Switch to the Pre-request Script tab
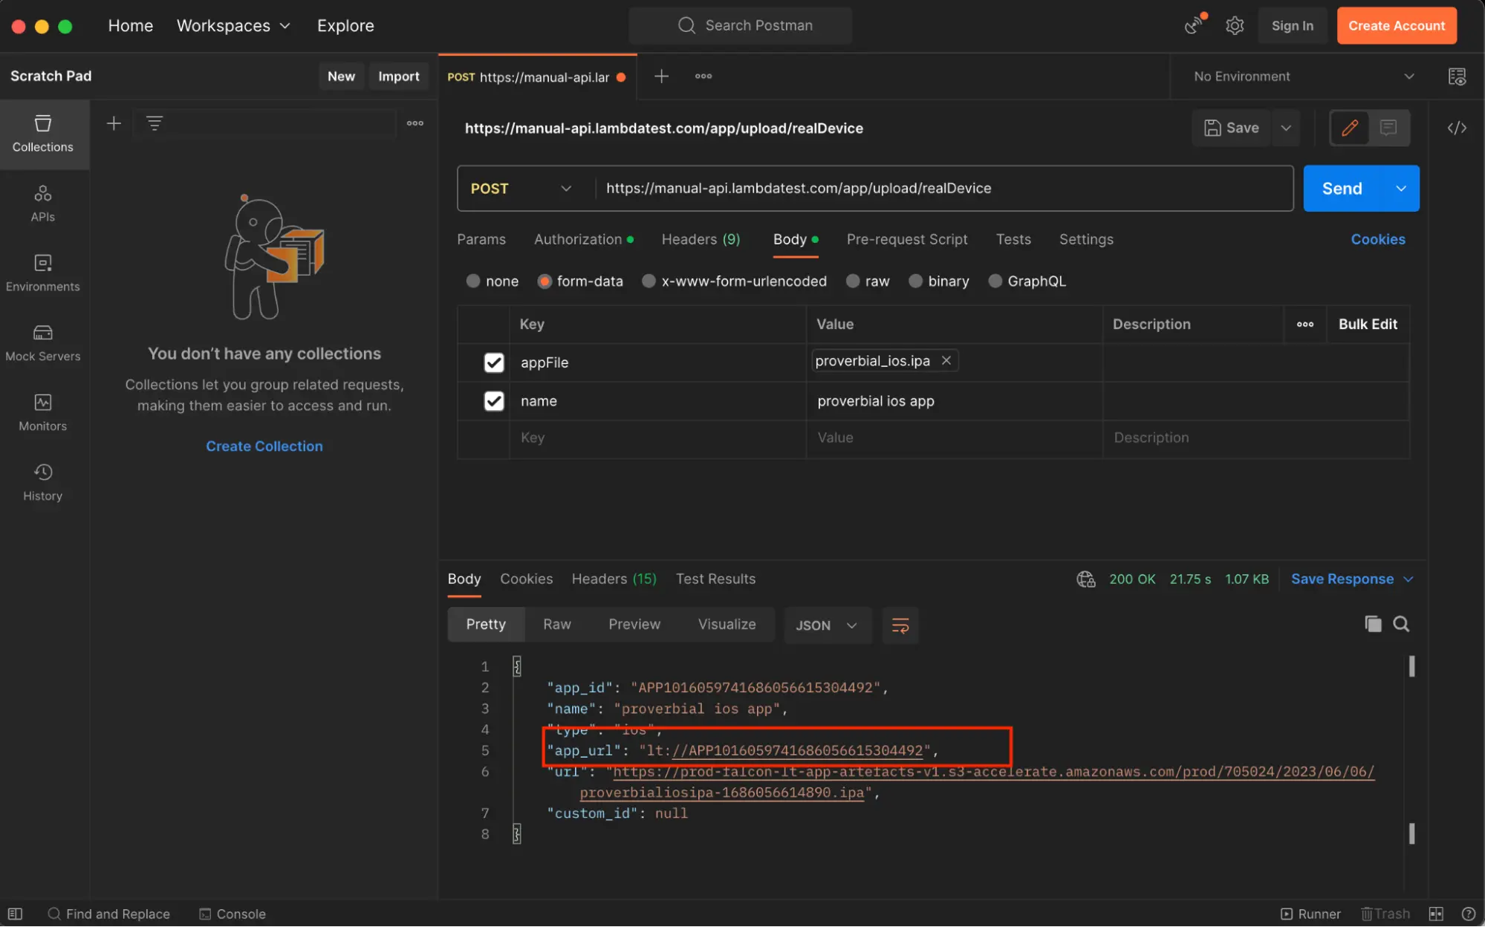 pos(906,239)
